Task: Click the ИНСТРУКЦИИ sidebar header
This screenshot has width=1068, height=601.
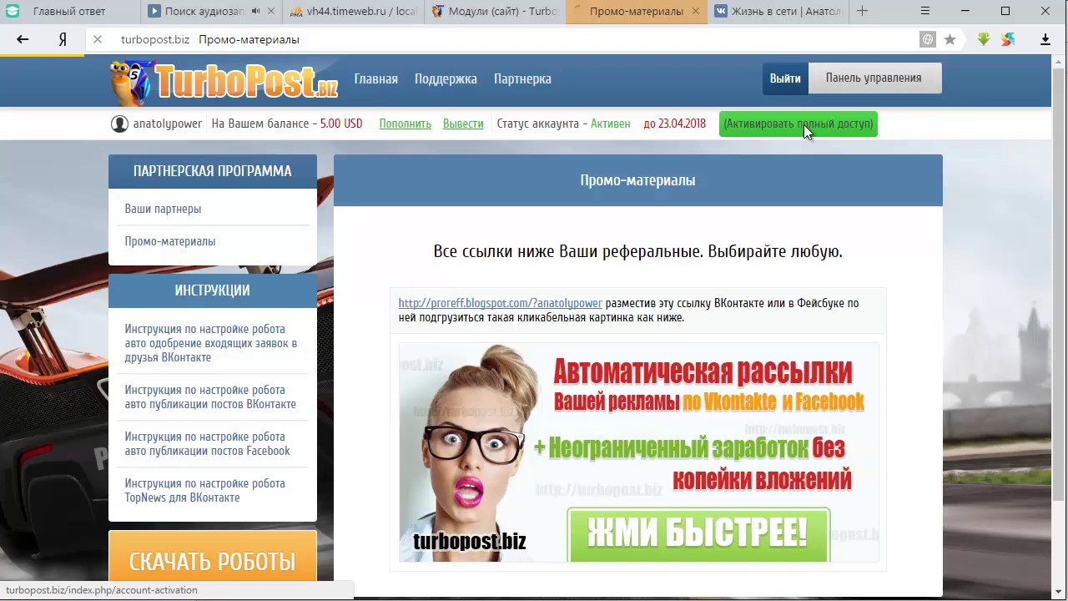Action: pyautogui.click(x=213, y=290)
